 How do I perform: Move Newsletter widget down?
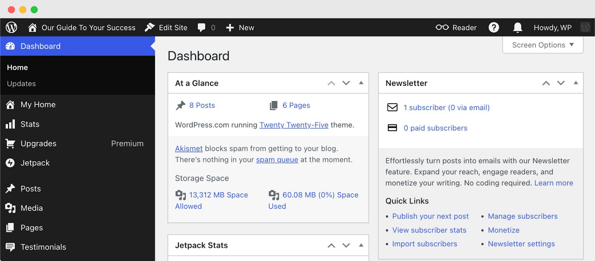coord(561,83)
